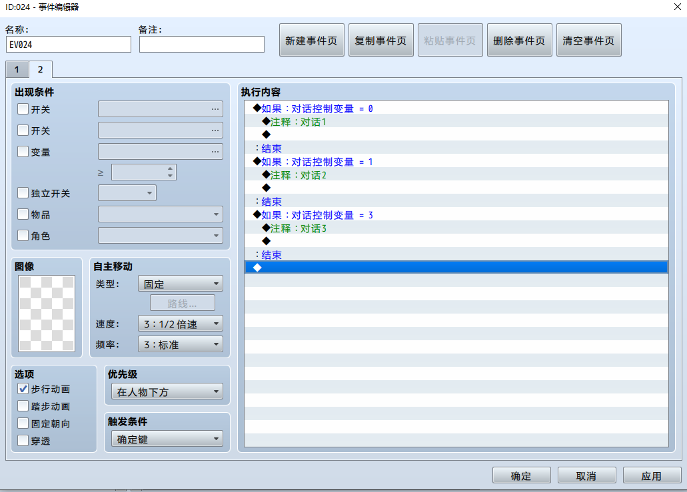Click the 备注 note input field
The width and height of the screenshot is (687, 492).
pyautogui.click(x=201, y=44)
